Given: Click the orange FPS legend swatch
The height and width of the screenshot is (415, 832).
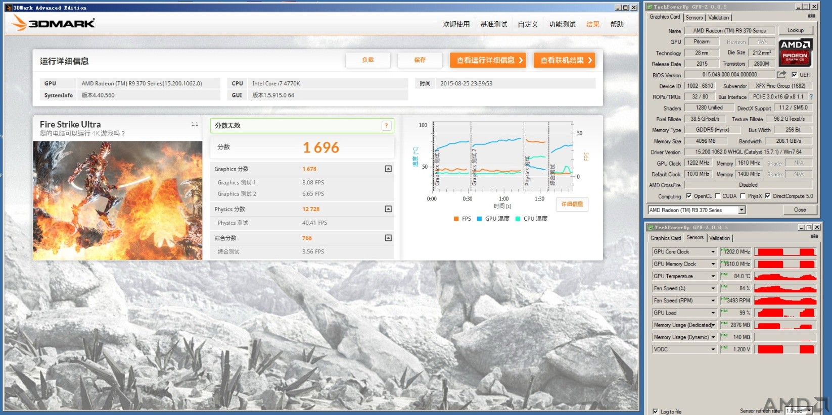Looking at the screenshot, I should [456, 219].
